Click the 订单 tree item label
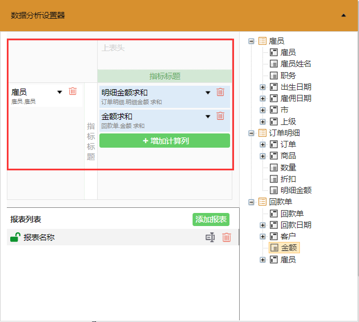359x322 pixels. [x=288, y=145]
